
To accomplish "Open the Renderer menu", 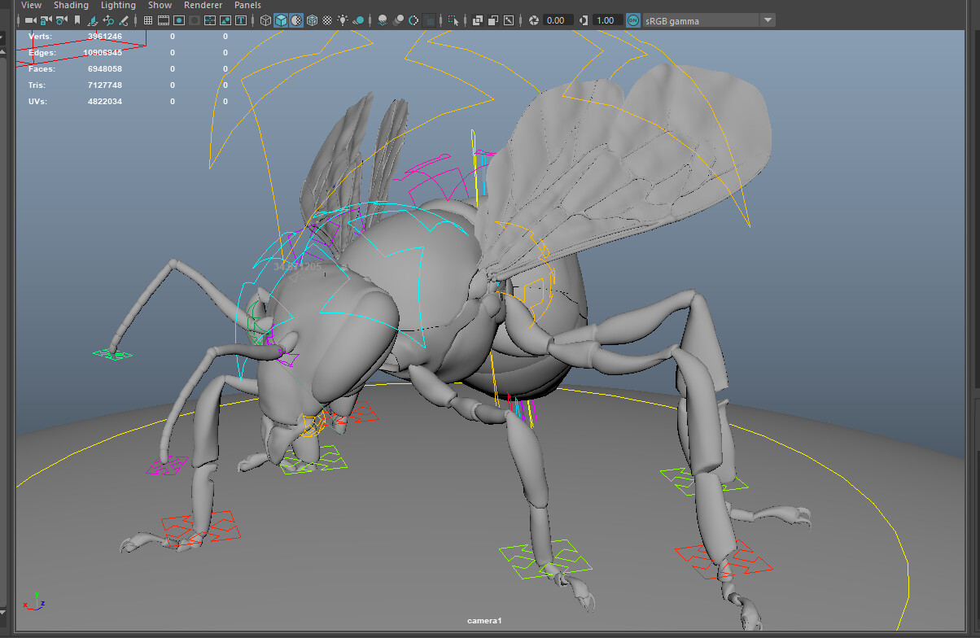I will coord(203,5).
